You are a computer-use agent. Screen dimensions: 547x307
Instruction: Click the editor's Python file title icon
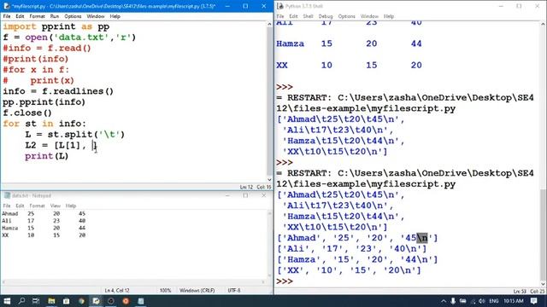pos(6,6)
